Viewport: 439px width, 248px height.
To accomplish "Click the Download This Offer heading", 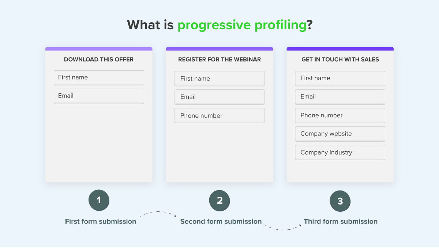I will [99, 59].
